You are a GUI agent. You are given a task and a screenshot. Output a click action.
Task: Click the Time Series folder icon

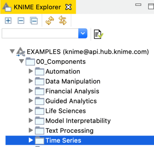coord(40,140)
